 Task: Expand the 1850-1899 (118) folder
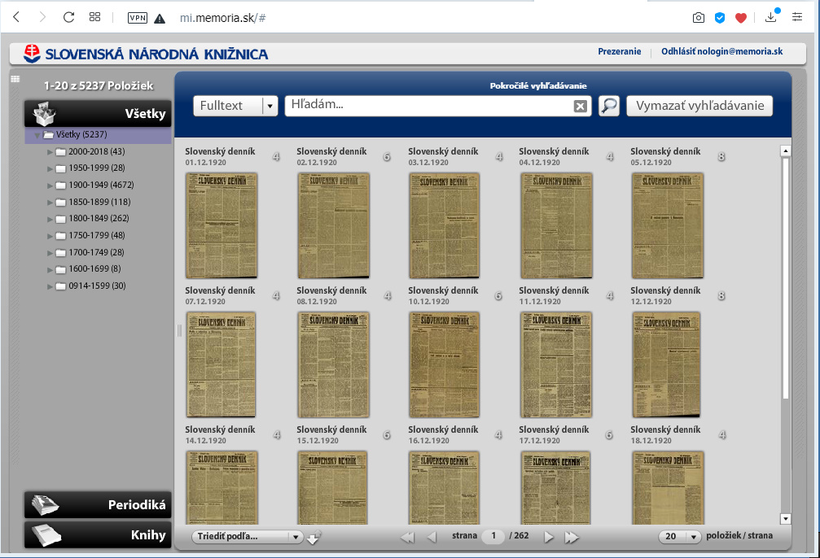click(50, 203)
